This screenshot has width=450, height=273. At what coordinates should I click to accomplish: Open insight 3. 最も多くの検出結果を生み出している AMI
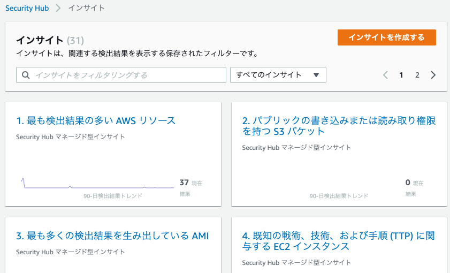pos(112,236)
